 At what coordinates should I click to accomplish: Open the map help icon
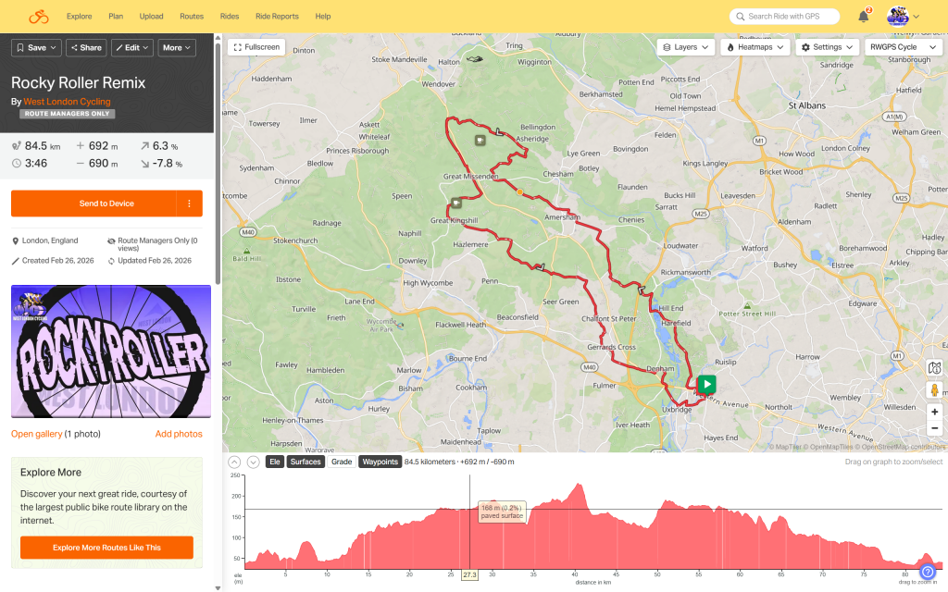pos(935,367)
